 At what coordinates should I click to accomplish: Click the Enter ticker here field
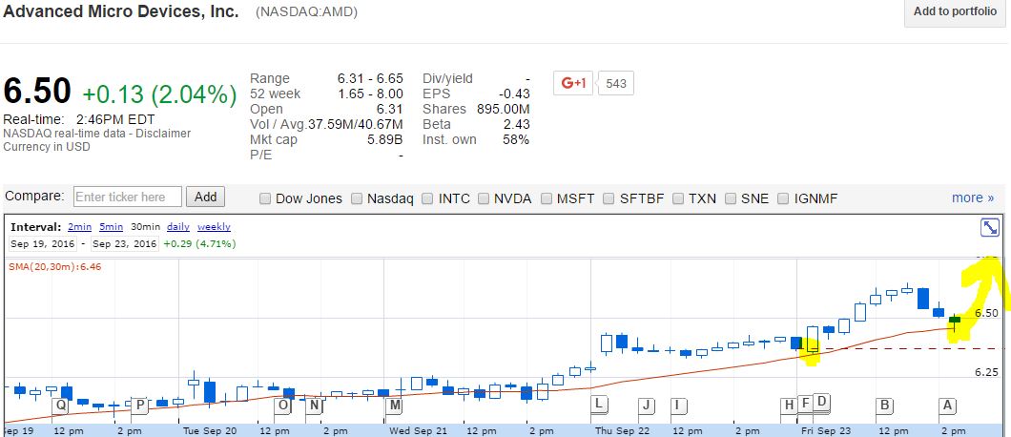pyautogui.click(x=129, y=197)
